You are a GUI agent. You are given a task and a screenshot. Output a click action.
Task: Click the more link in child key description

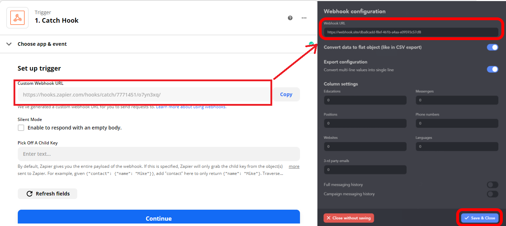(294, 166)
